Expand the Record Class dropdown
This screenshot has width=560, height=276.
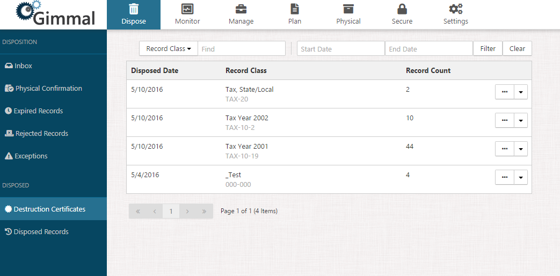point(169,49)
